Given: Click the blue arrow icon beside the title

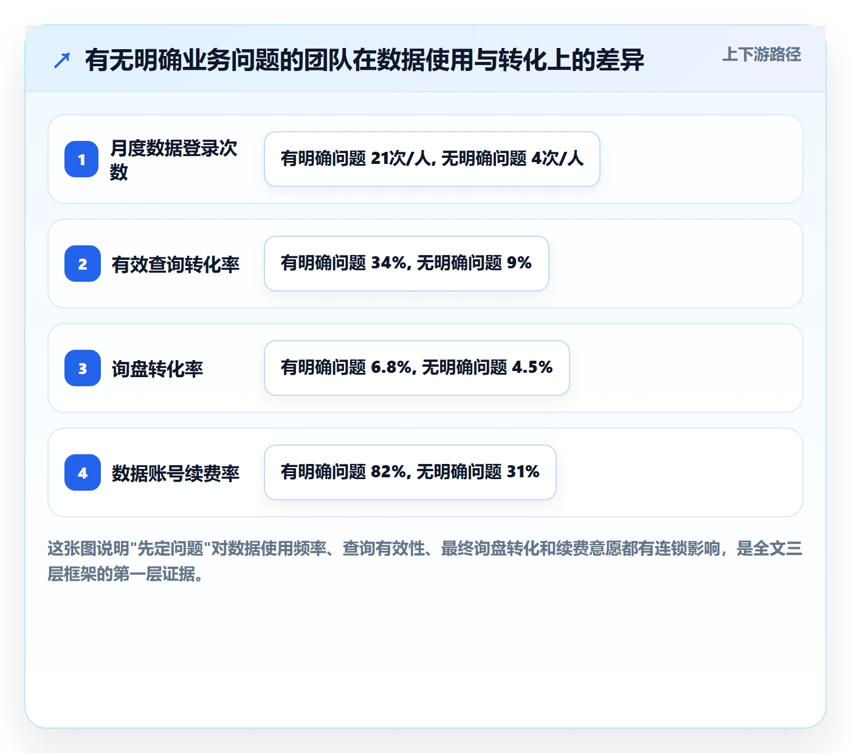Looking at the screenshot, I should point(62,60).
